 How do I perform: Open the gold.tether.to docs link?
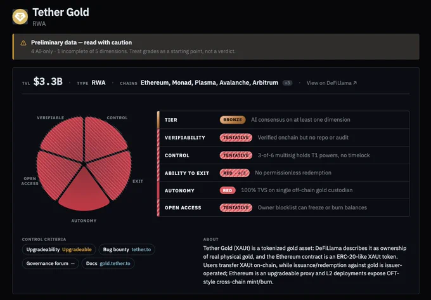point(115,263)
